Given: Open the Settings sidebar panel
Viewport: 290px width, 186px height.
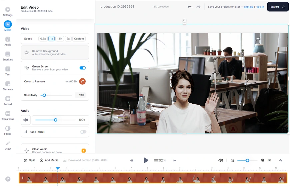Looking at the screenshot, I should point(8,11).
